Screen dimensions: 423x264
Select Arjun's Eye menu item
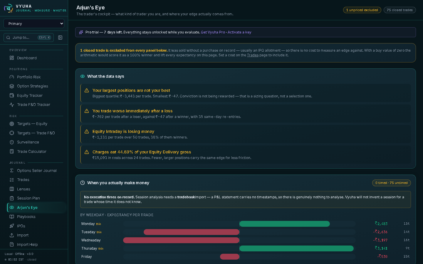point(36,207)
